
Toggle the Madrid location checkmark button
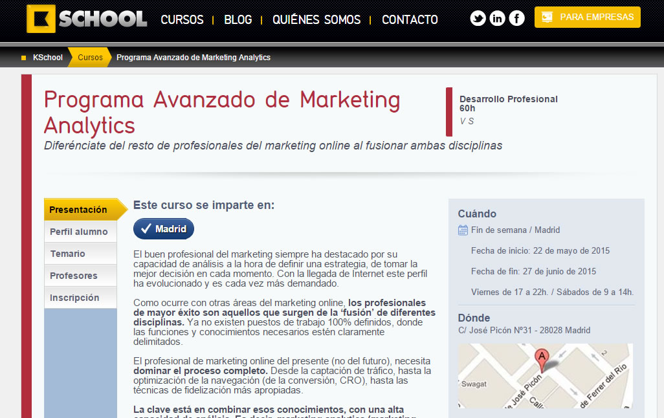click(164, 229)
